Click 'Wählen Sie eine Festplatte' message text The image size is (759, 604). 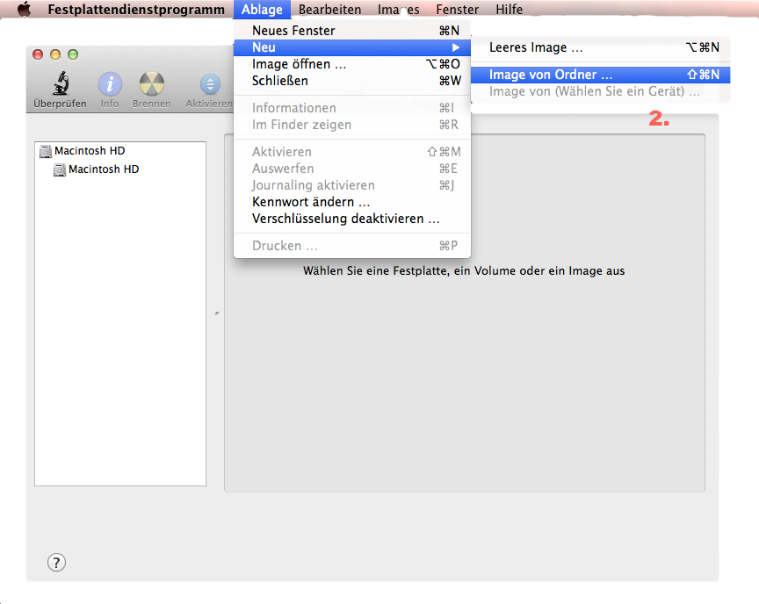464,270
